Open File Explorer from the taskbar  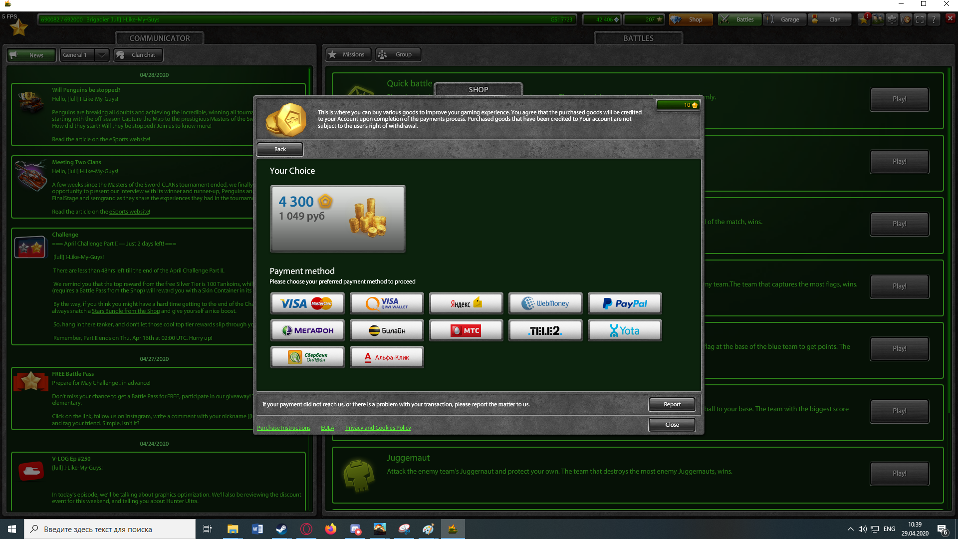[x=233, y=529]
